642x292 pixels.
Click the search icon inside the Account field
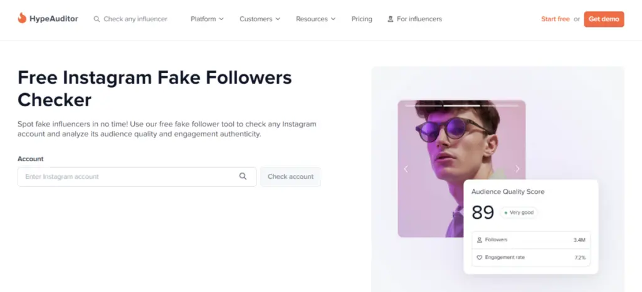pyautogui.click(x=243, y=177)
